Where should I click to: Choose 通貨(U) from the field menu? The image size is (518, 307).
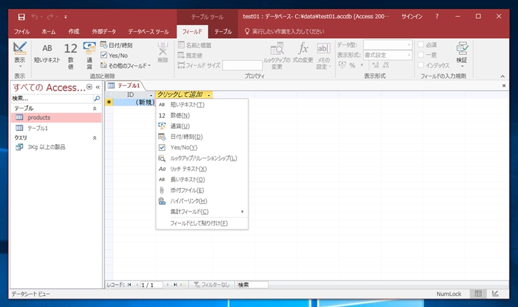pyautogui.click(x=202, y=126)
